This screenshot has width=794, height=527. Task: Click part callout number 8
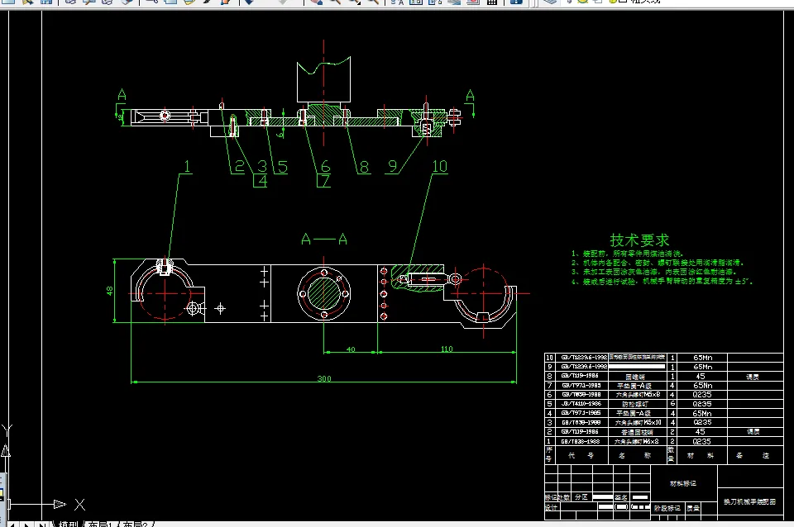point(364,166)
